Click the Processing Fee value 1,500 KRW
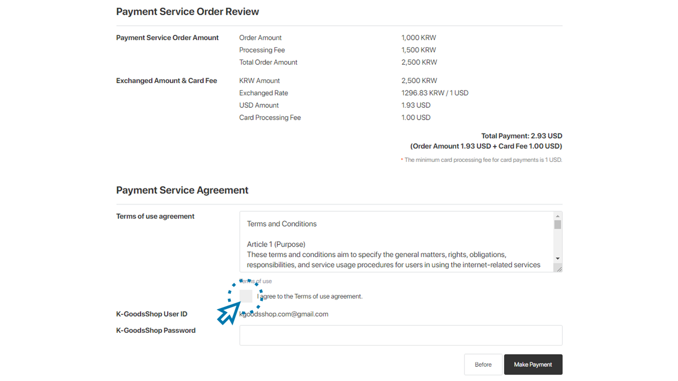This screenshot has width=678, height=381. click(418, 50)
